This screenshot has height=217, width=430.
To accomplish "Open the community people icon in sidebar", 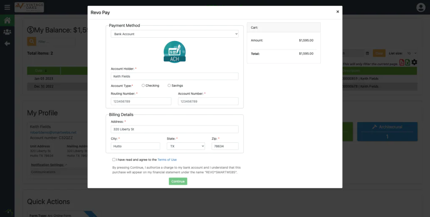I will click(x=7, y=32).
